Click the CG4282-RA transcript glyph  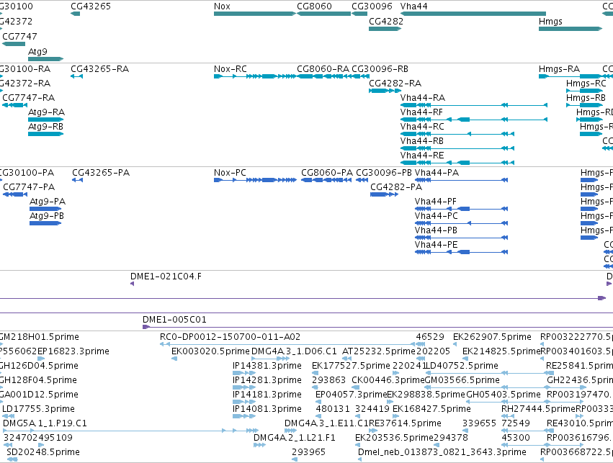385,91
